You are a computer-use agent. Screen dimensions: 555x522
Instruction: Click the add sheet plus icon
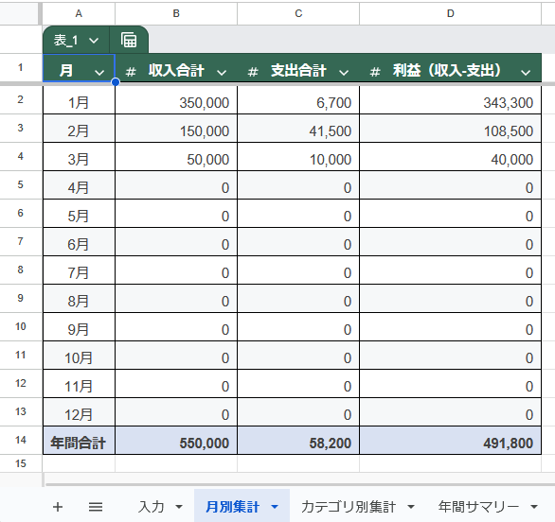point(58,507)
